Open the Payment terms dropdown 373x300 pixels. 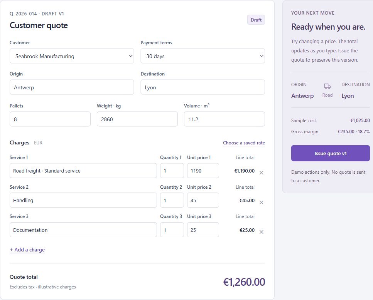coord(203,56)
